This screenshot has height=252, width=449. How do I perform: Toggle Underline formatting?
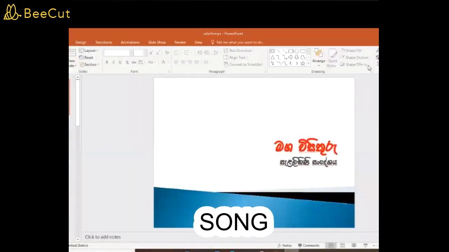tap(120, 62)
